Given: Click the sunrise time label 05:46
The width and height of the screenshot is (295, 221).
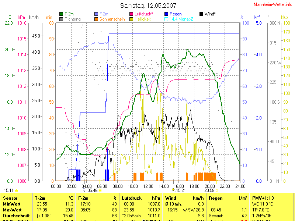Looking at the screenshot, I should click(92, 190).
